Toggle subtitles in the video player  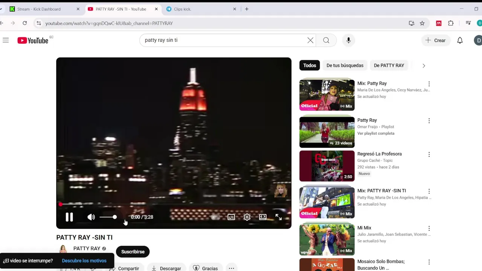(x=231, y=217)
